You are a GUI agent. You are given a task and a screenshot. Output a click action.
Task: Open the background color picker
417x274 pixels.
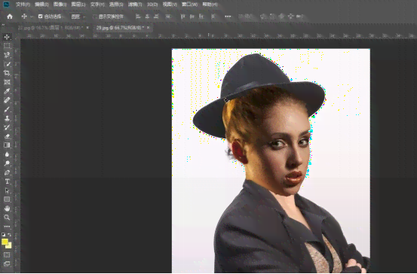point(9,246)
